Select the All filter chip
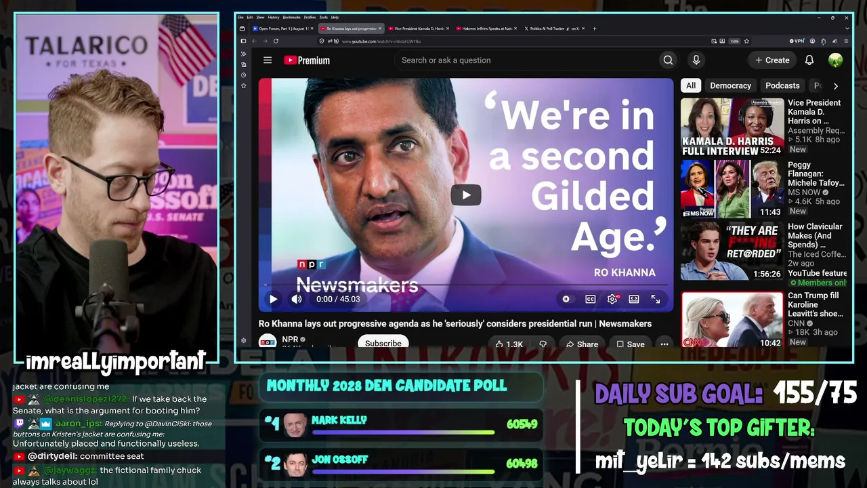This screenshot has width=867, height=488. (691, 85)
